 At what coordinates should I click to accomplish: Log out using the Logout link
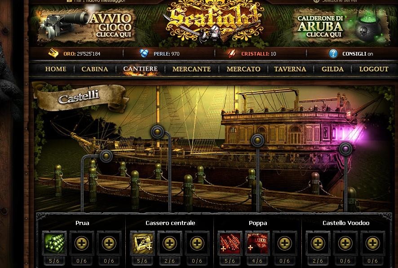[374, 69]
